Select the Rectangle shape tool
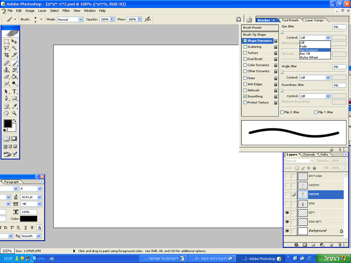This screenshot has height=263, width=351. tap(14, 98)
